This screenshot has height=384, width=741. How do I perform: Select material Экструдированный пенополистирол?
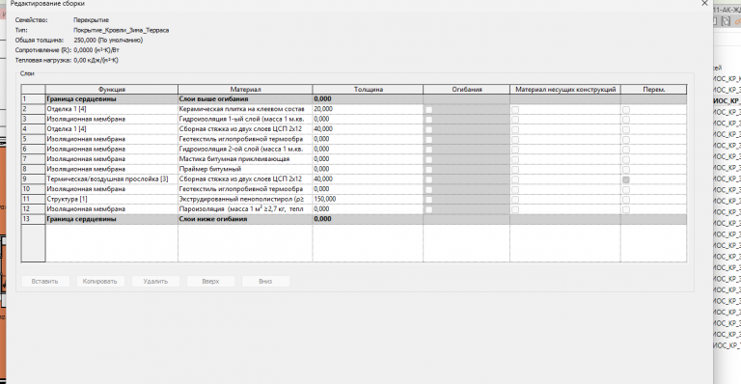[x=245, y=199]
